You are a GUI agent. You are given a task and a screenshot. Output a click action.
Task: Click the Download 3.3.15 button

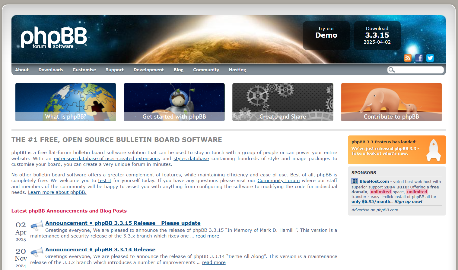click(377, 36)
